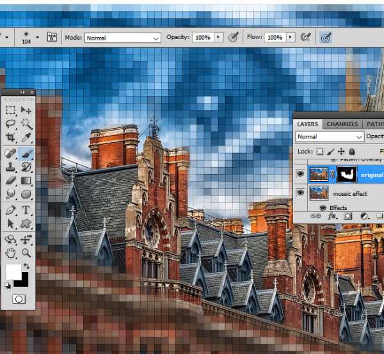Choose the Hand tool

tap(11, 252)
